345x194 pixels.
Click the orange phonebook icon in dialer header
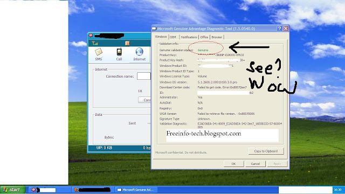point(127,43)
